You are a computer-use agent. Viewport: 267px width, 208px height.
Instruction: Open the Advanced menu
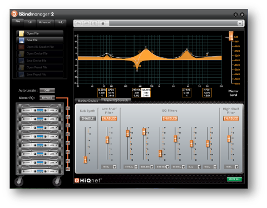pos(45,22)
